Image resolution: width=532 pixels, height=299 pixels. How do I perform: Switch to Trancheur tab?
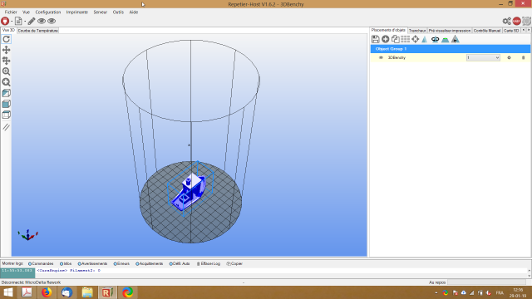417,31
